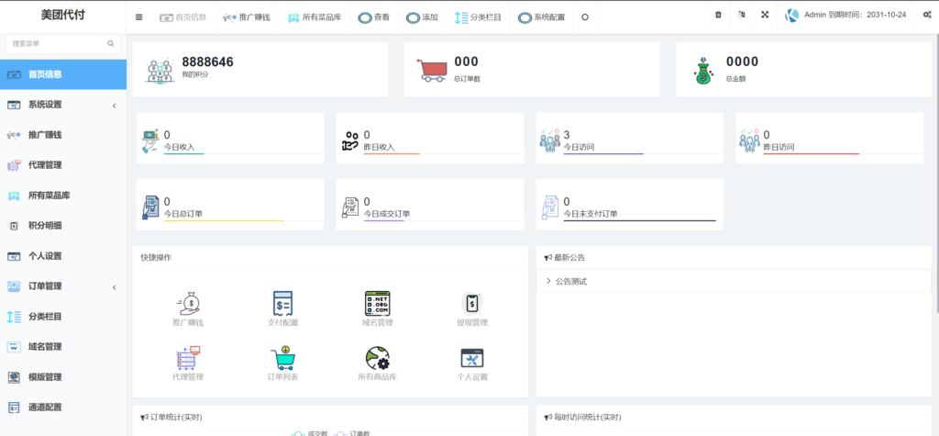Toggle 成交数 series in order chart legend
The image size is (939, 436).
[x=310, y=432]
